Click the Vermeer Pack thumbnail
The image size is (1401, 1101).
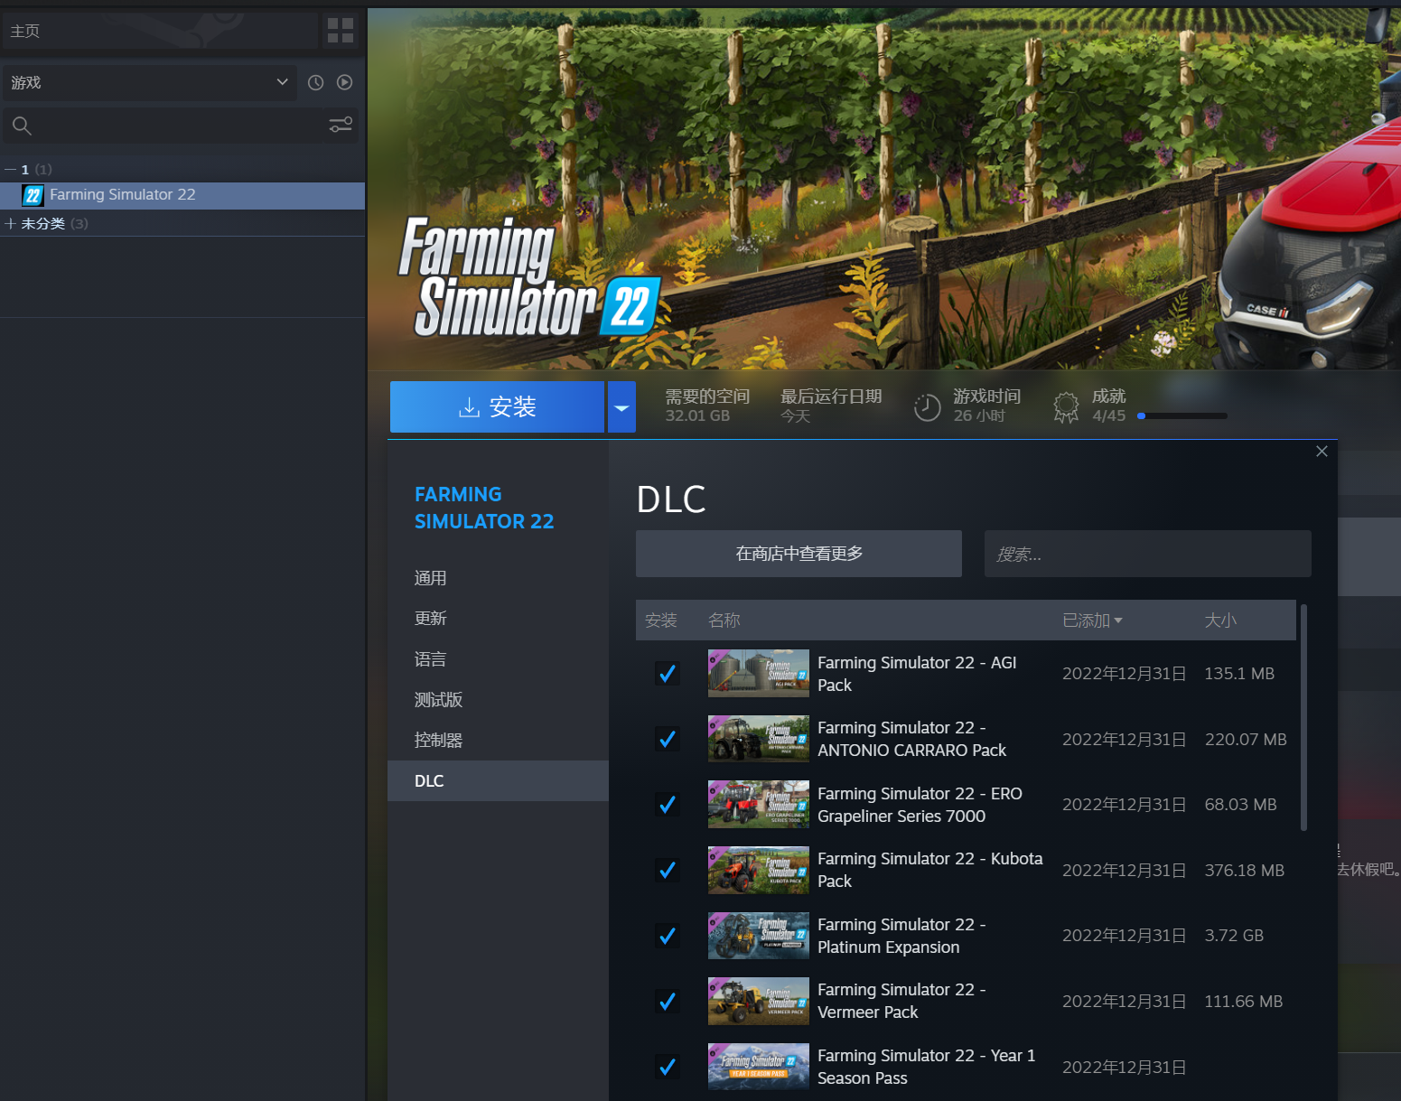pyautogui.click(x=759, y=1001)
